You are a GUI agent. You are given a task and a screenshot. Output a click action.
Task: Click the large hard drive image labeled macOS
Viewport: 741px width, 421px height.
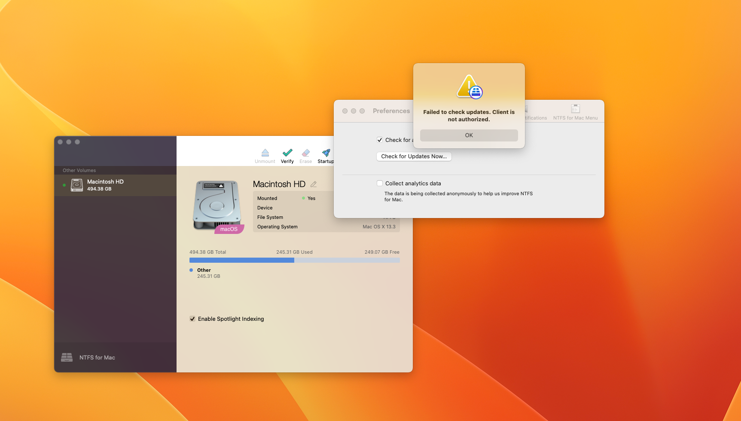click(217, 205)
